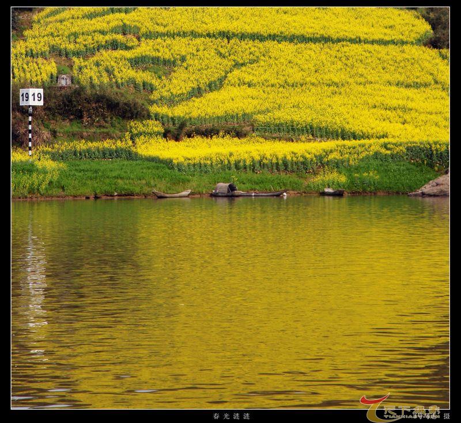
Task: Click the "摄" character beside the caption
Action: (x=446, y=416)
